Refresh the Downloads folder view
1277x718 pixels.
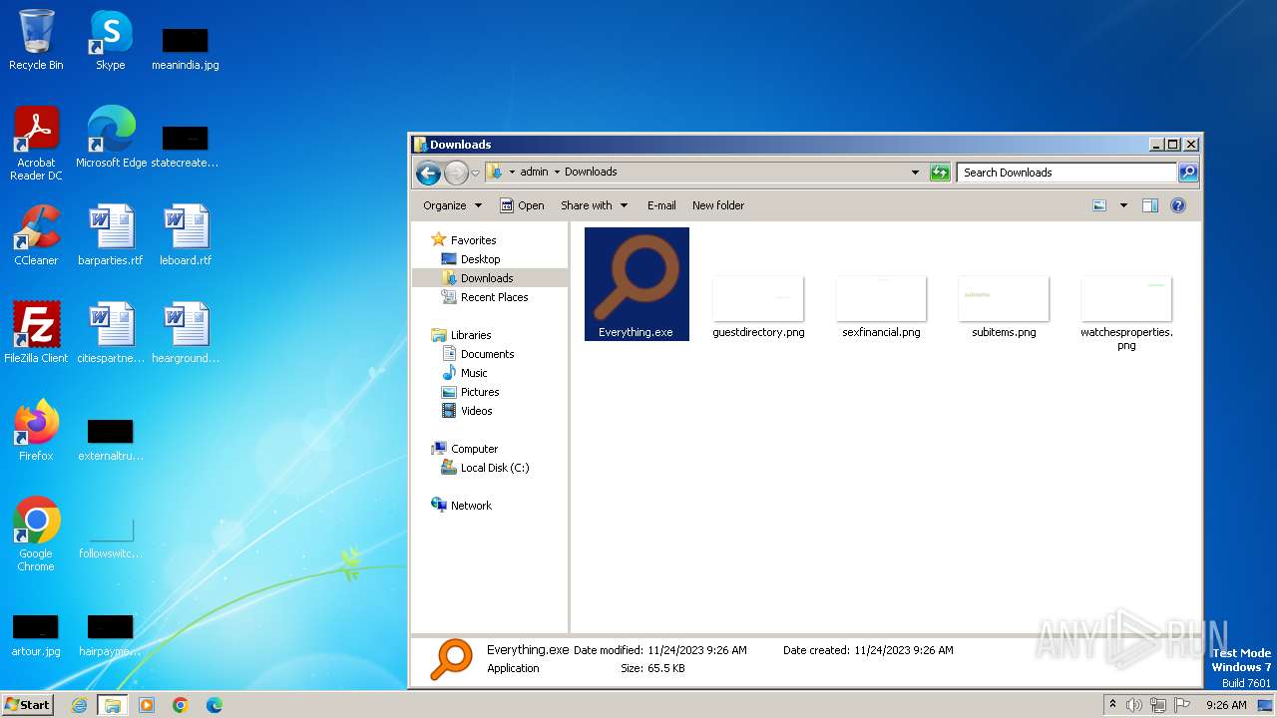point(940,173)
